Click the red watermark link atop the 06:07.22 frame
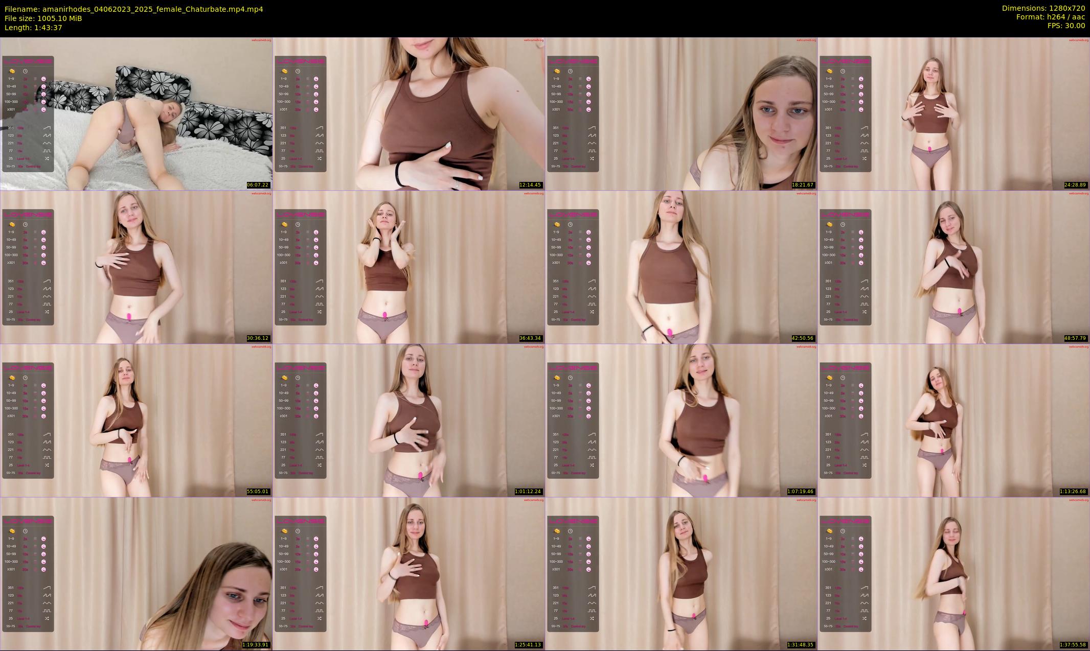The width and height of the screenshot is (1090, 651). point(261,40)
